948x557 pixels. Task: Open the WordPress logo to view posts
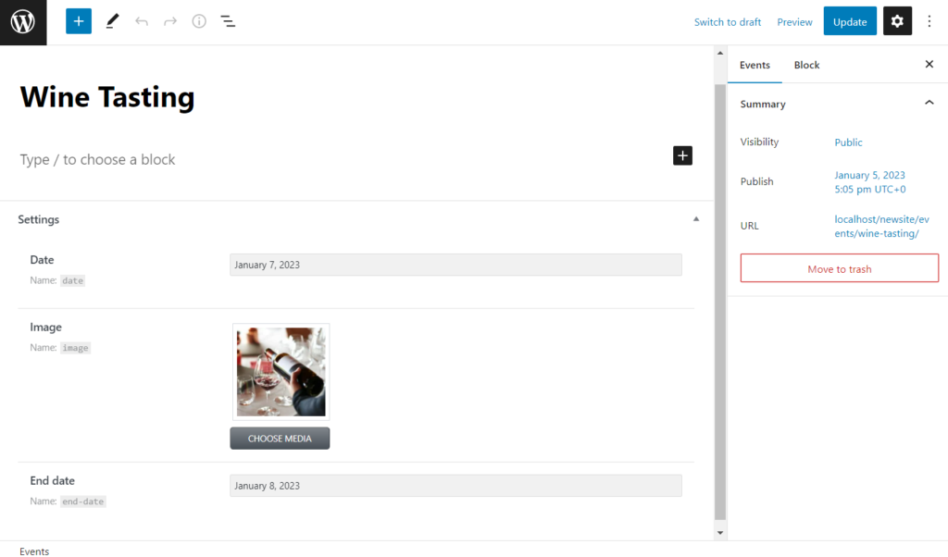point(23,22)
